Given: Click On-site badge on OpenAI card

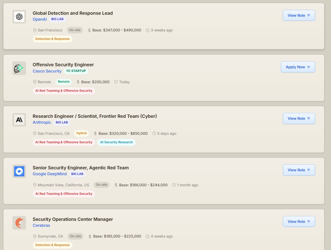Looking at the screenshot, I should coord(75,30).
